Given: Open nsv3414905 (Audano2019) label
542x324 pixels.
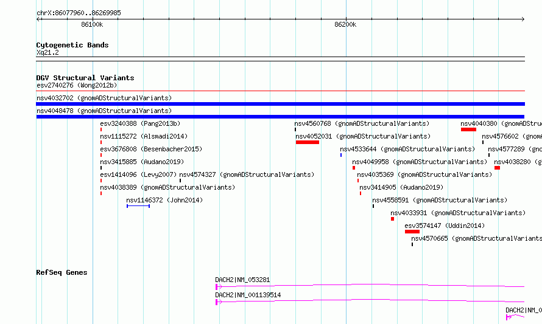Looking at the screenshot, I should tap(401, 187).
